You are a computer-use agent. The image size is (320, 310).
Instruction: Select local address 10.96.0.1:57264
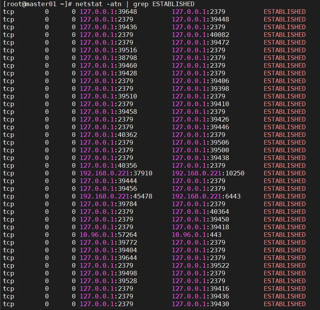pos(108,235)
